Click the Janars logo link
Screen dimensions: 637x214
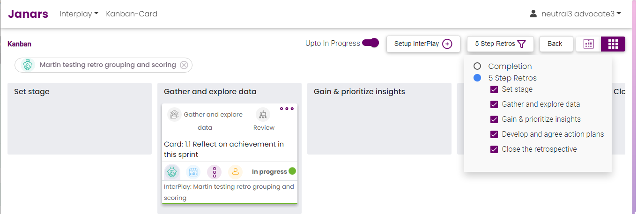point(28,14)
